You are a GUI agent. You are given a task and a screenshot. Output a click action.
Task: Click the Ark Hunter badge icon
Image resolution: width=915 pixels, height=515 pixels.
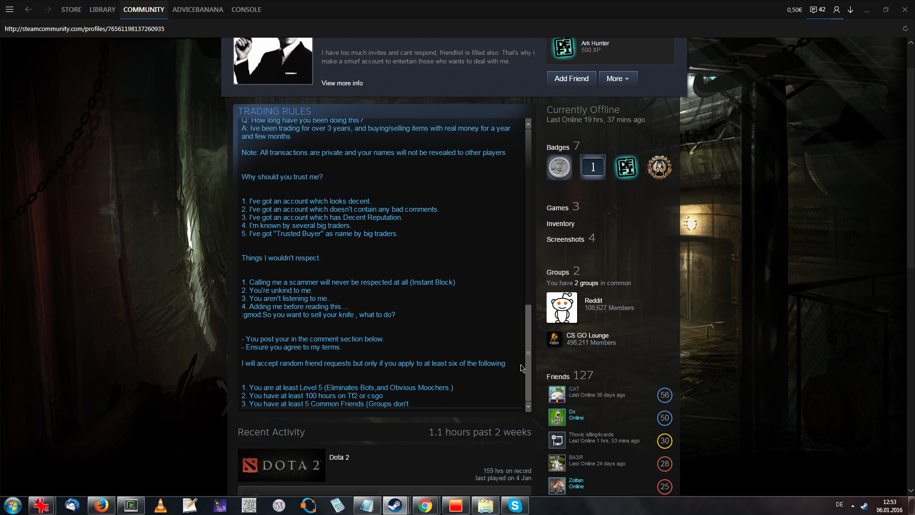564,47
